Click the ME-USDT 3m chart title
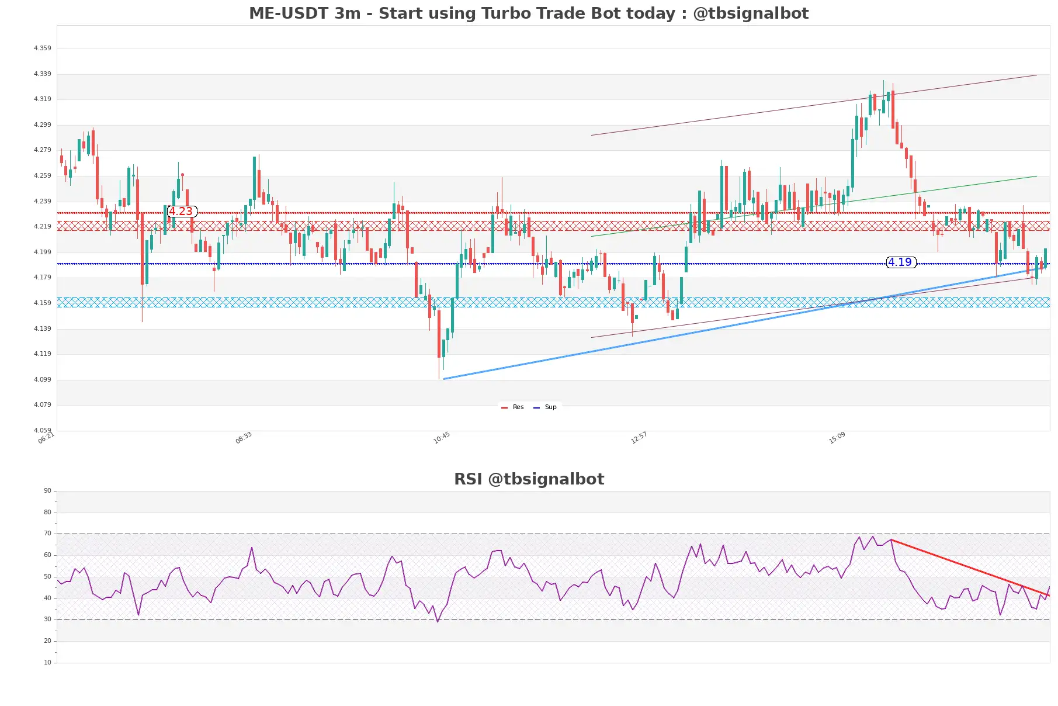 529,13
